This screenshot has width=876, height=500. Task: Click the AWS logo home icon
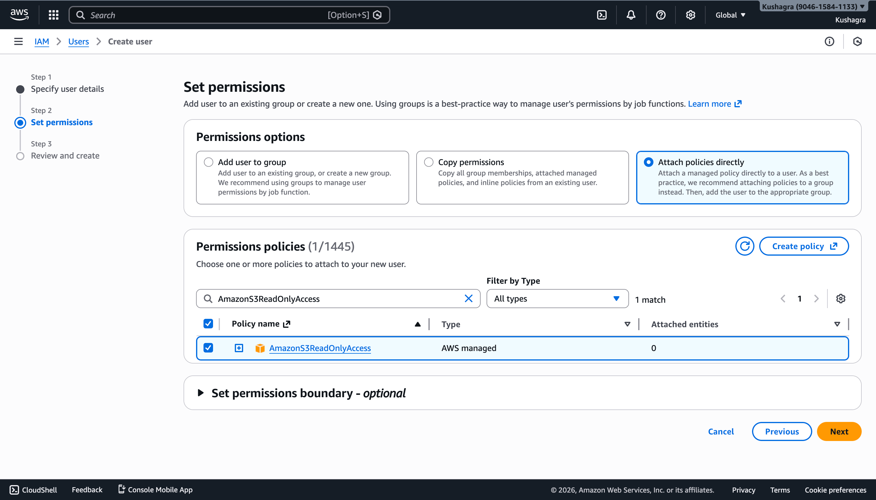coord(19,15)
